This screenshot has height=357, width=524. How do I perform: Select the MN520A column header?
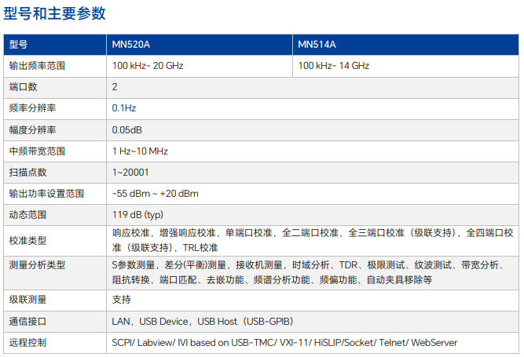(x=130, y=45)
